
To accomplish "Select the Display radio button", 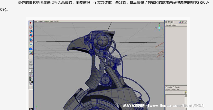I will pyautogui.click(x=166, y=87).
